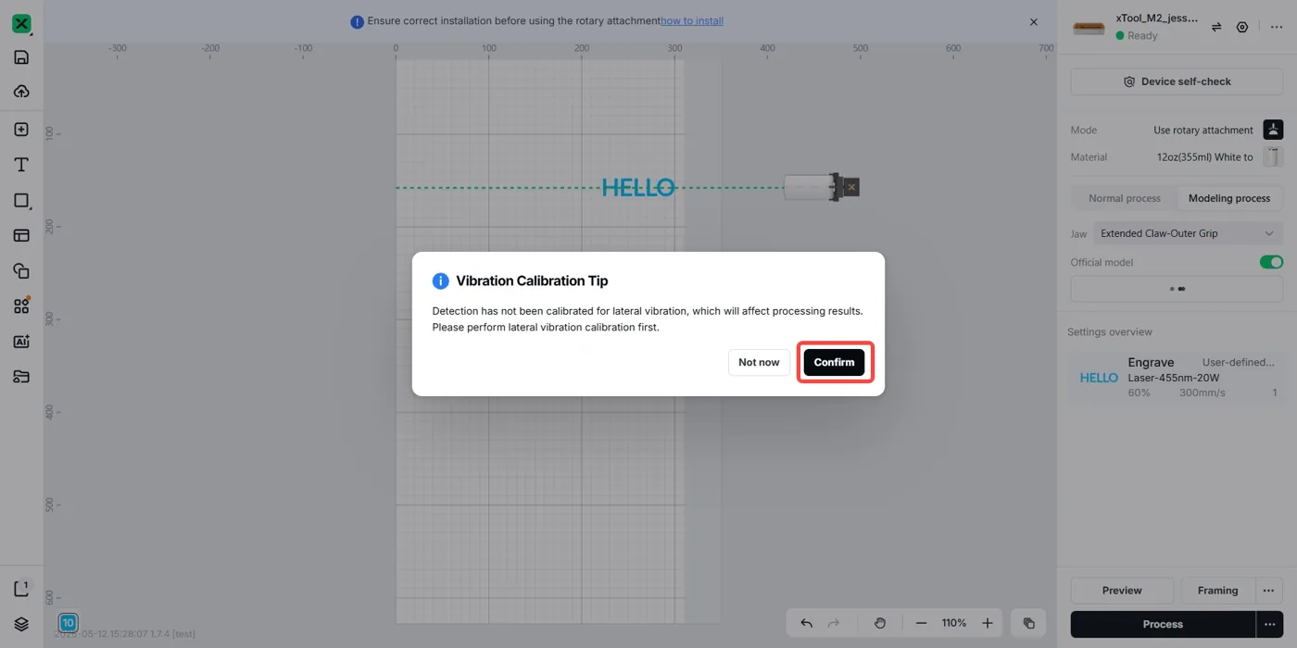Expand the Jaw Extended Claw-Outer Grip dropdown

(x=1188, y=233)
